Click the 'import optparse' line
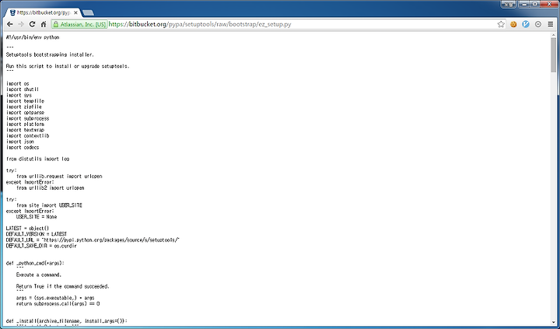This screenshot has width=560, height=329. point(25,113)
